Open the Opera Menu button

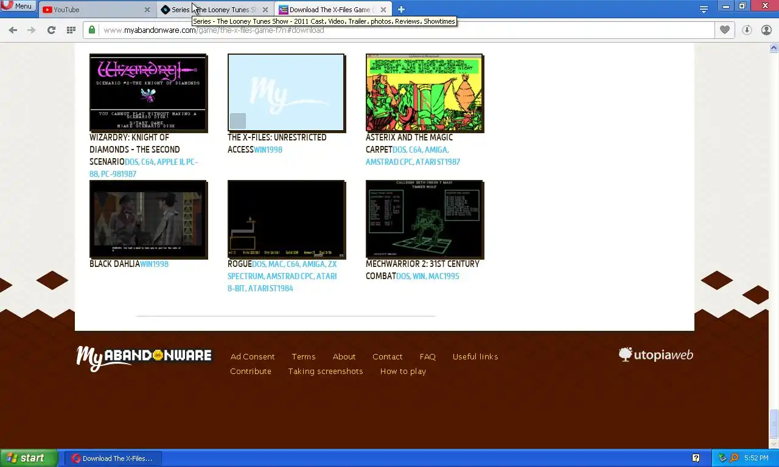[x=18, y=6]
